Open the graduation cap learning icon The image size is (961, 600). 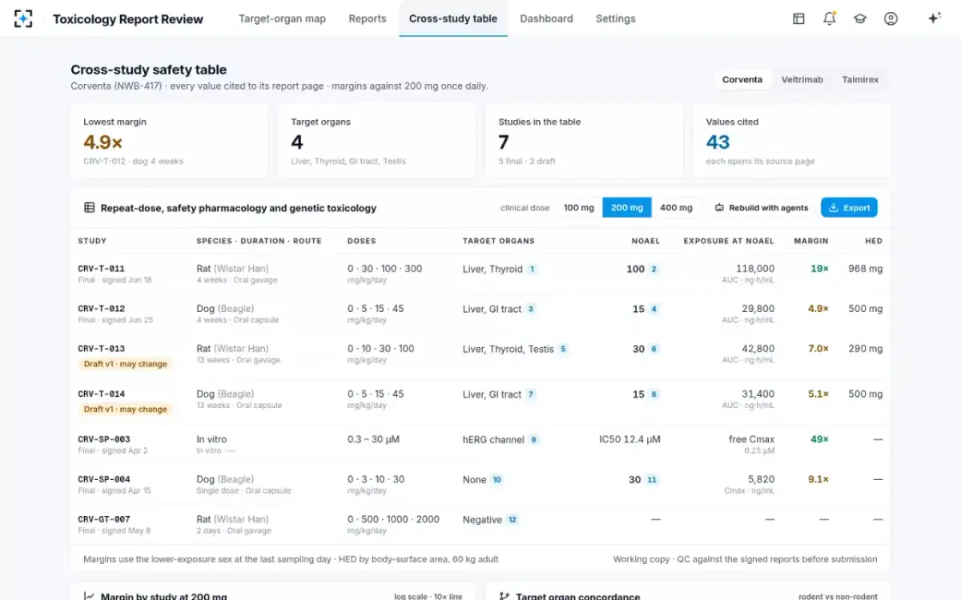tap(860, 18)
